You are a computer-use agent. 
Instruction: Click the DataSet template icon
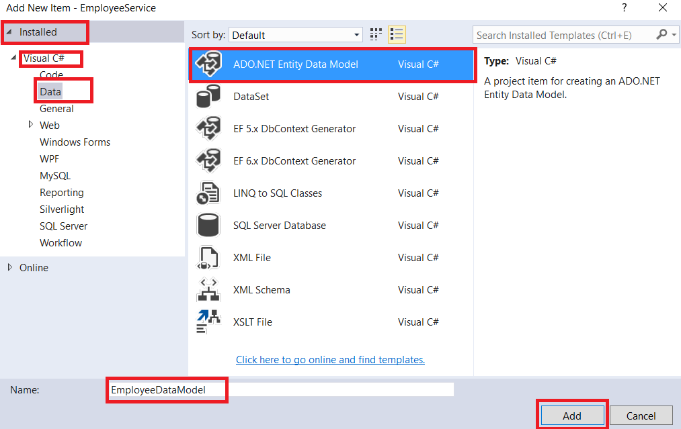point(208,96)
